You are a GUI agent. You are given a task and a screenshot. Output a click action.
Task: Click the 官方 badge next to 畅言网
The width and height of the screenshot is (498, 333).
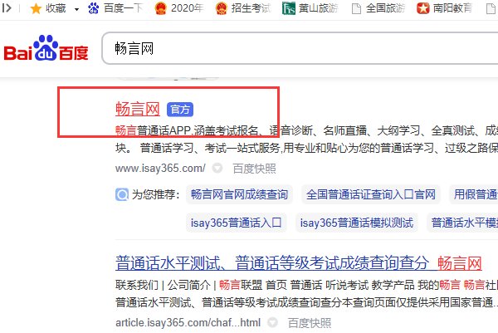click(180, 110)
